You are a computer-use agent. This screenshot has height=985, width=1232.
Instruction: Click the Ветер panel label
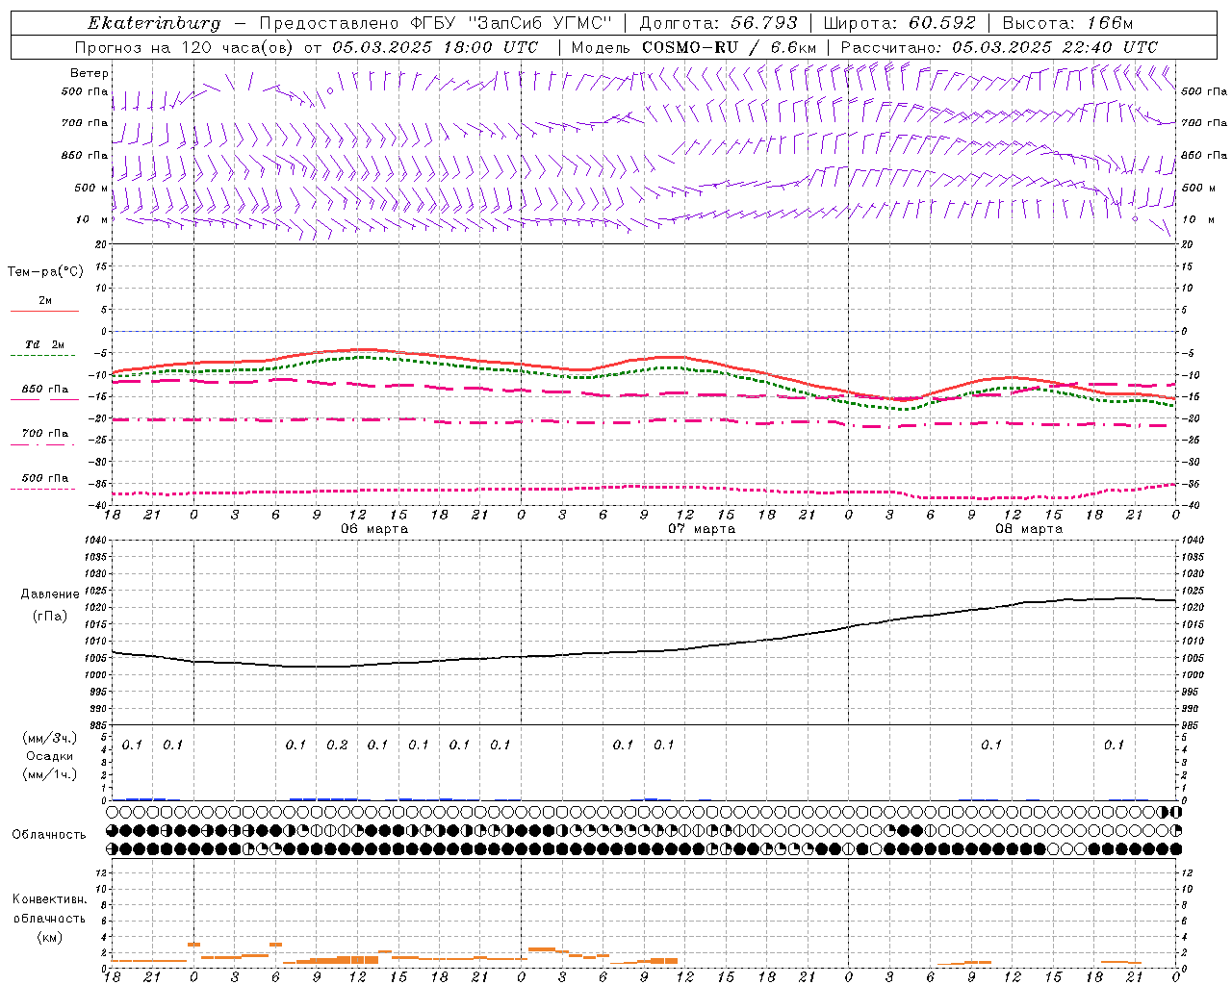[90, 73]
